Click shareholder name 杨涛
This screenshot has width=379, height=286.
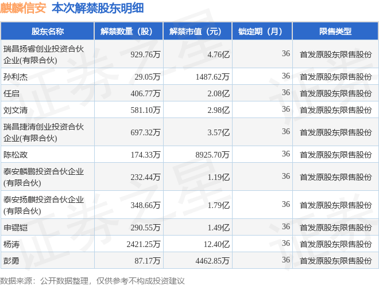[x=11, y=244]
